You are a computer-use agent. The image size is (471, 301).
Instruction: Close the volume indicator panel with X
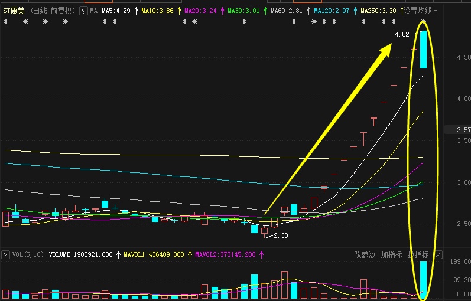click(438, 254)
